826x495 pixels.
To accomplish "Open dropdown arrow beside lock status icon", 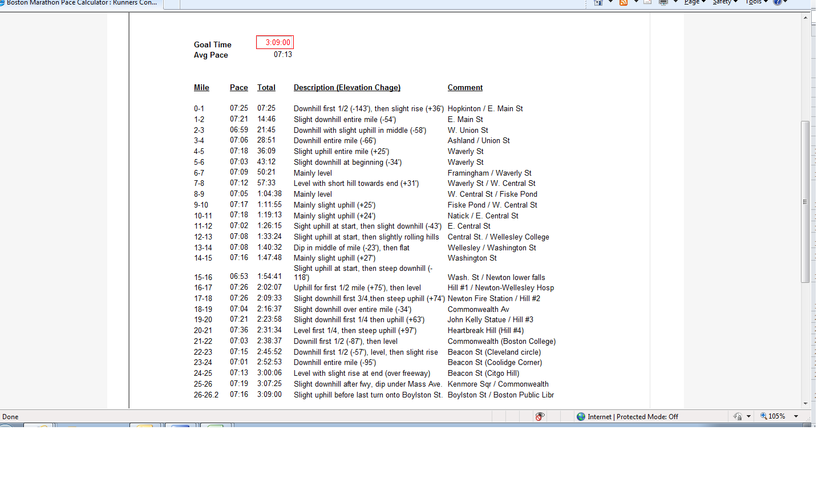I will click(x=748, y=417).
